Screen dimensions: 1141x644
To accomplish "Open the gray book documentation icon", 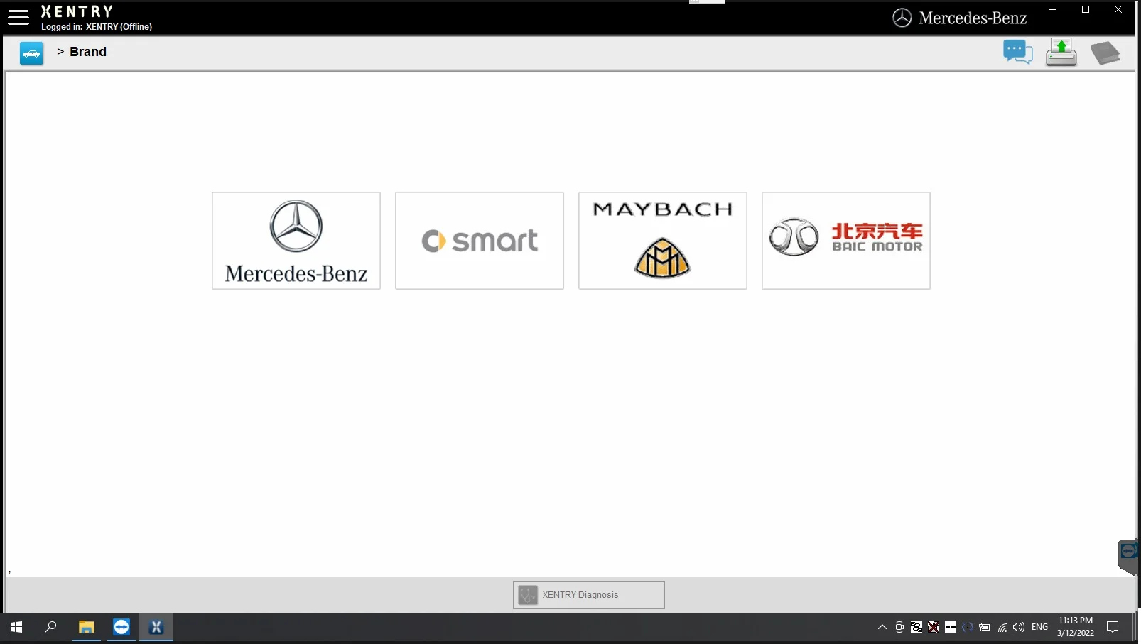I will 1105,53.
